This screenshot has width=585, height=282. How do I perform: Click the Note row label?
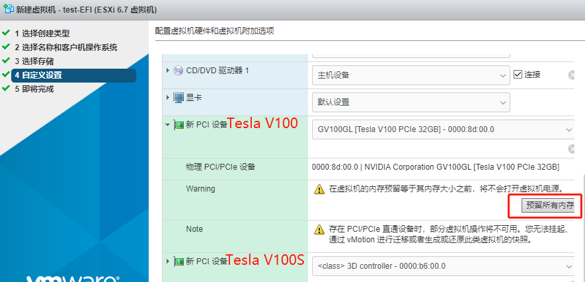point(194,229)
